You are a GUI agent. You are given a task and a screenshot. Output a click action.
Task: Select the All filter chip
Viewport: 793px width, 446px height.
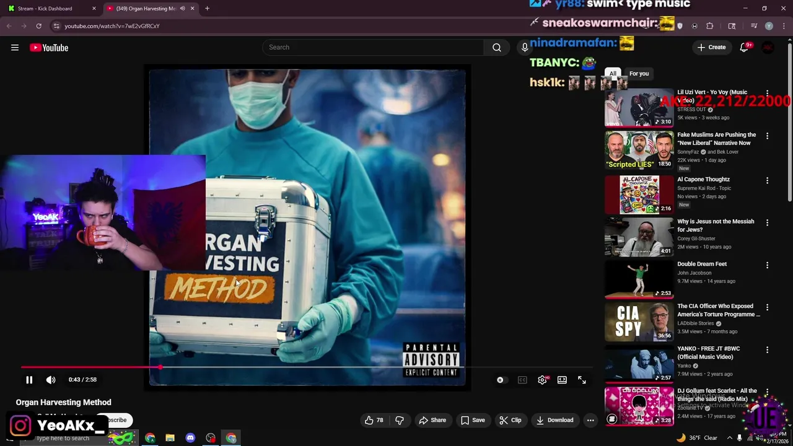pyautogui.click(x=613, y=74)
